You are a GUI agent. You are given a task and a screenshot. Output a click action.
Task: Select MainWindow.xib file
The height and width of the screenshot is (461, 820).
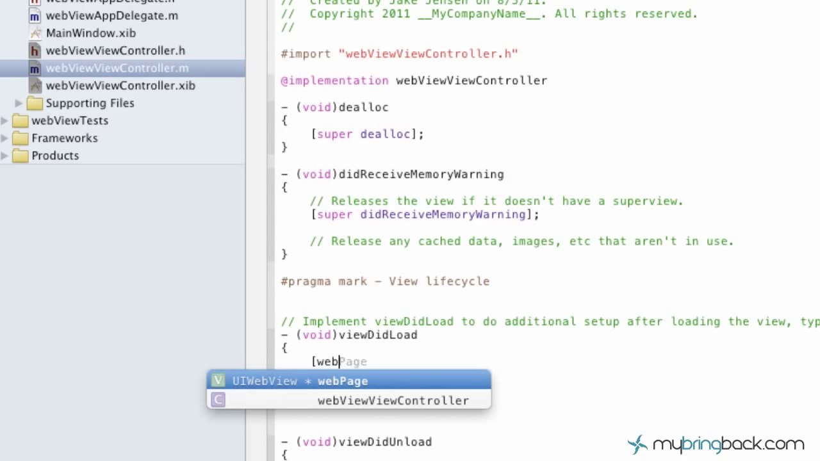(91, 33)
